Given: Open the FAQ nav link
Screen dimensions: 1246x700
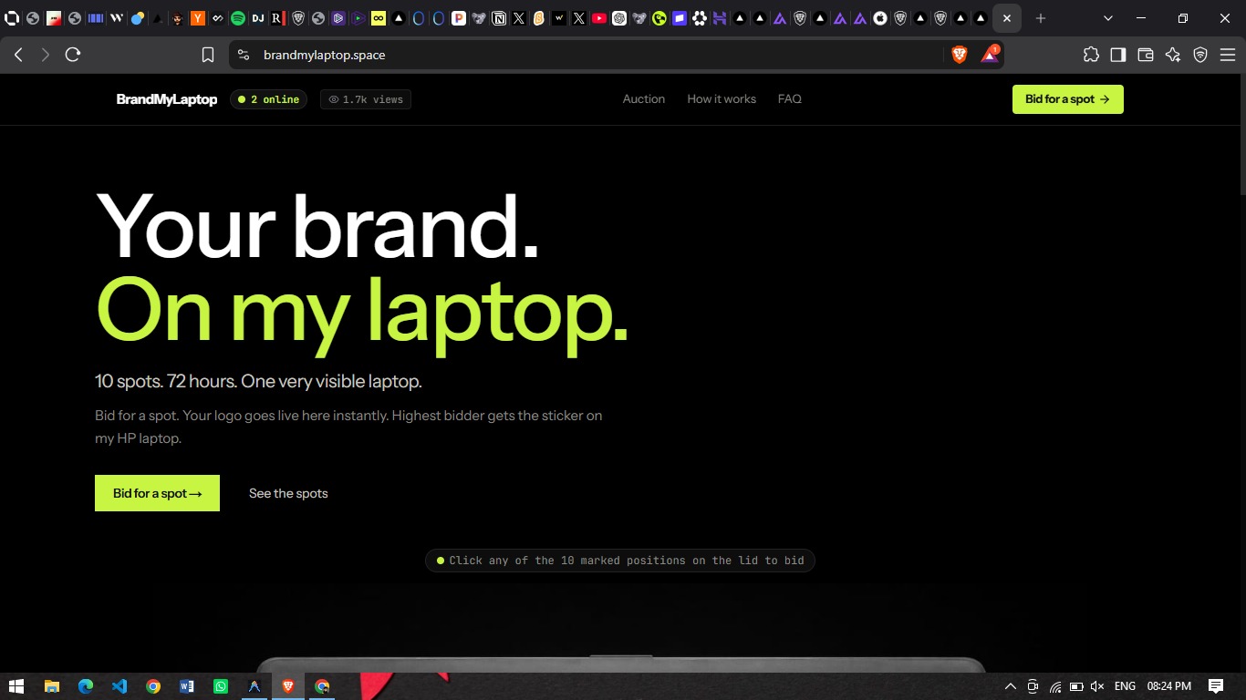Looking at the screenshot, I should click(790, 99).
